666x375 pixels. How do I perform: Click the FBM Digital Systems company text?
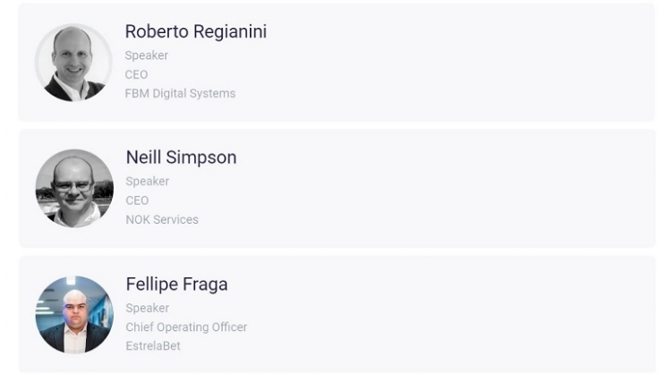click(x=180, y=93)
